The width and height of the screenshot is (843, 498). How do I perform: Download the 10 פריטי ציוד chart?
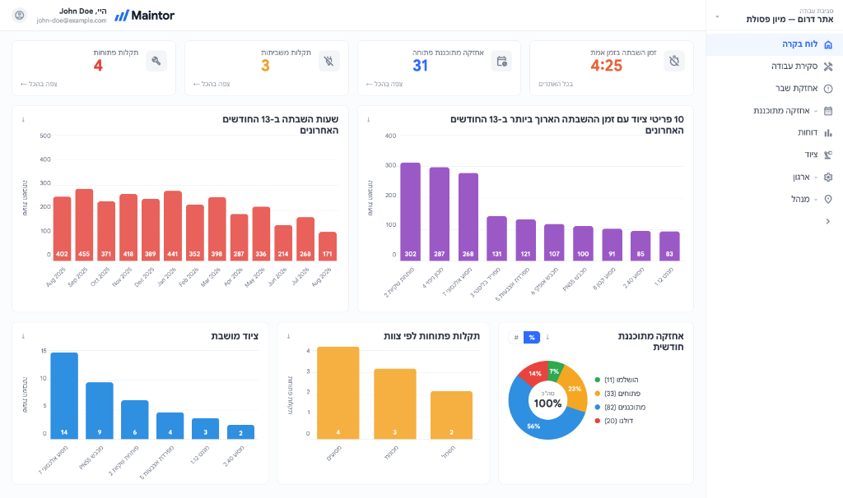click(368, 120)
